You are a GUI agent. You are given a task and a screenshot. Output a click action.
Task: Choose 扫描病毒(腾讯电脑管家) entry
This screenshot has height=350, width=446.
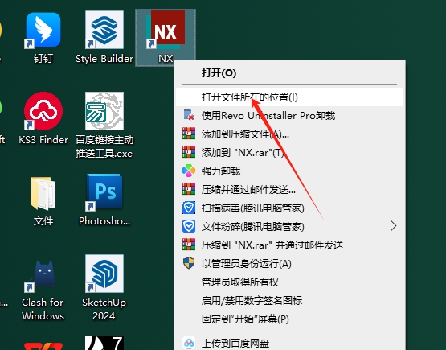[289, 208]
